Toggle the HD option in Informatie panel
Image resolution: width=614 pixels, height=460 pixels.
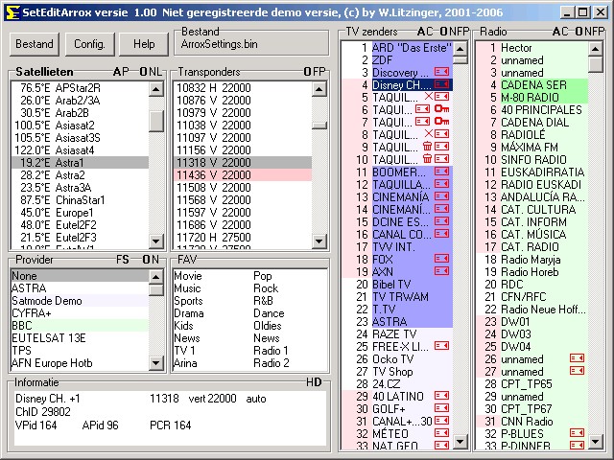tap(314, 382)
